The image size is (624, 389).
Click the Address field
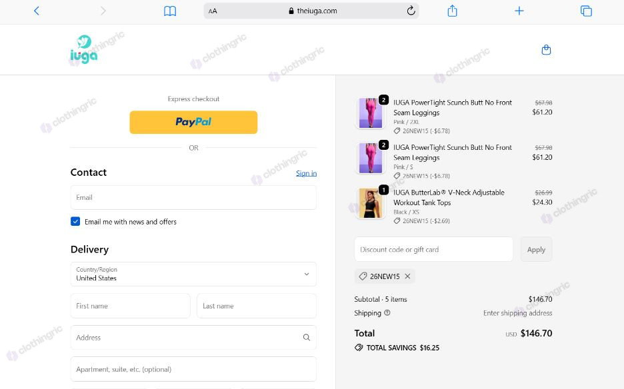coord(193,337)
